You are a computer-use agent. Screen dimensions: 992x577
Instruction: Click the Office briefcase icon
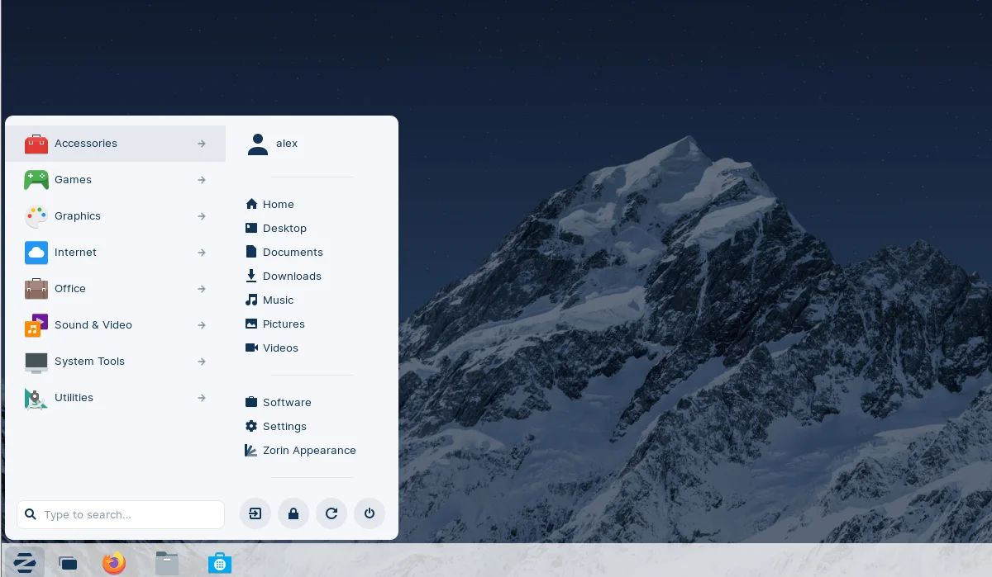tap(36, 289)
